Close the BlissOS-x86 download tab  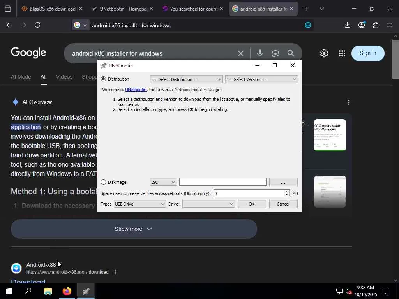point(80,9)
